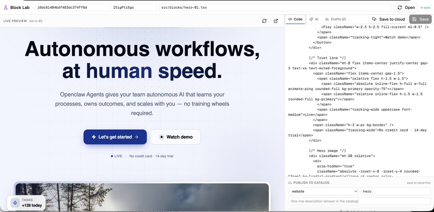Click the 'mt-20 relative' div code line

[342, 156]
